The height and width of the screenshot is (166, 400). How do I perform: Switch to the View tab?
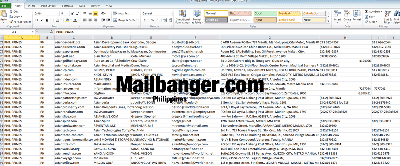point(109,6)
